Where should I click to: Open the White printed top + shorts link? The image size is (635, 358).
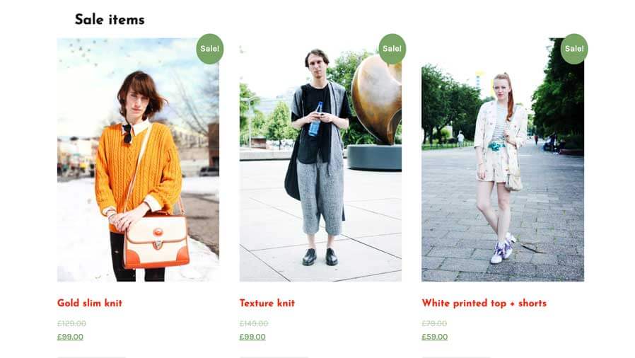(484, 304)
